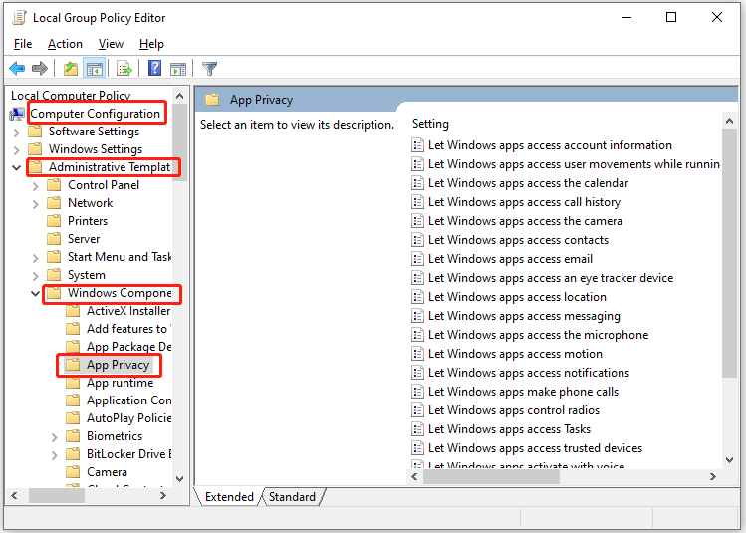This screenshot has height=533, width=746.
Task: Click tree pane vertical scrollbar down arrow
Action: [x=180, y=479]
